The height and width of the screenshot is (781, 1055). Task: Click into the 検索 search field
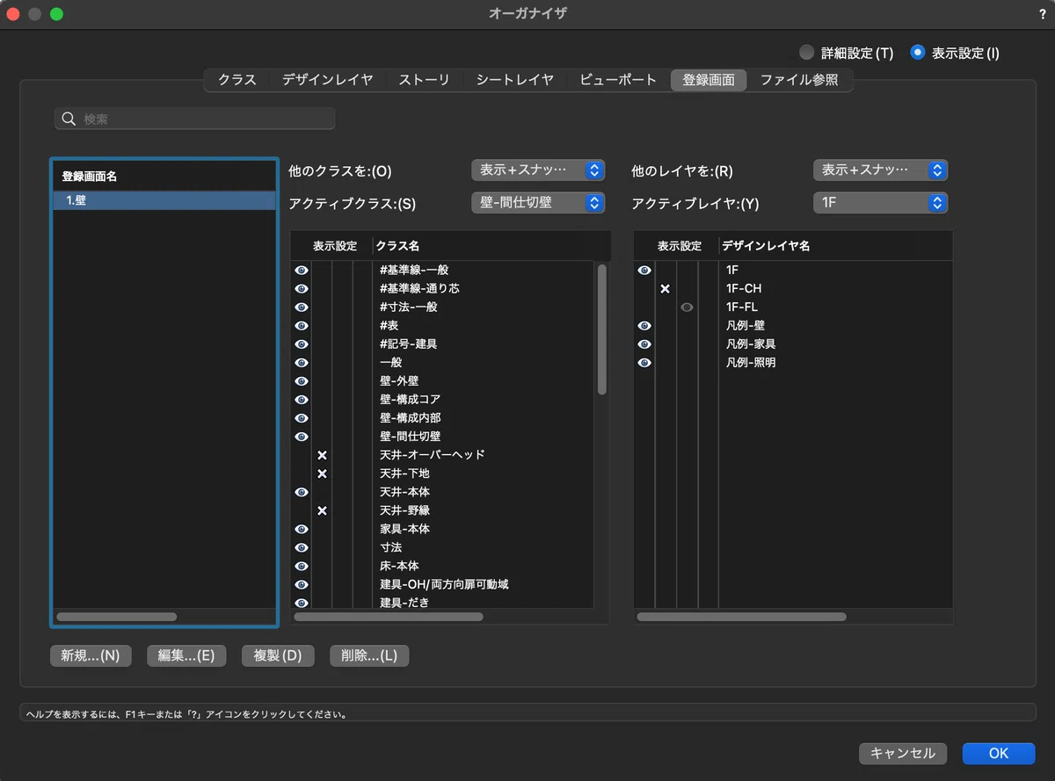coord(194,119)
